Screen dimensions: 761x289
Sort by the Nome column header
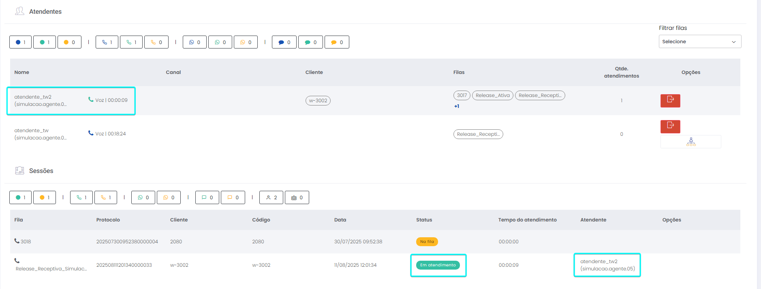22,72
